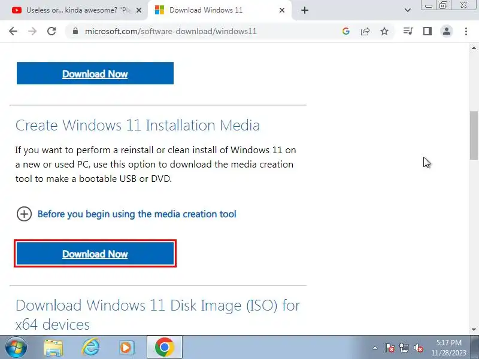479x359 pixels.
Task: Click the circled plus expand icon
Action: [x=24, y=214]
